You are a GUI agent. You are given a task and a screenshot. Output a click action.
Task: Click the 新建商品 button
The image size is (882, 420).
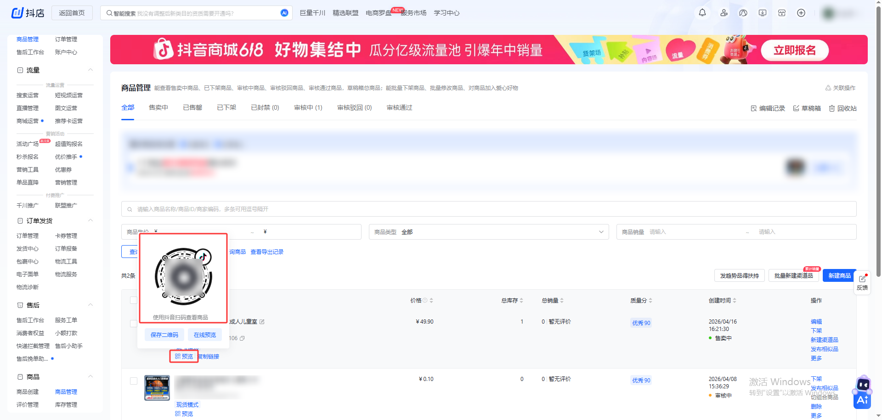point(839,275)
